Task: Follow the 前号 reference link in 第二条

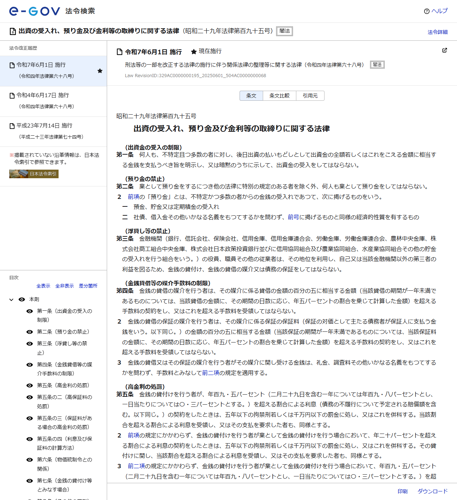Action: pyautogui.click(x=293, y=217)
